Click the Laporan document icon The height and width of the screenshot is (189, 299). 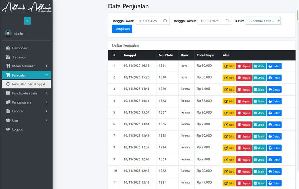(x=8, y=111)
